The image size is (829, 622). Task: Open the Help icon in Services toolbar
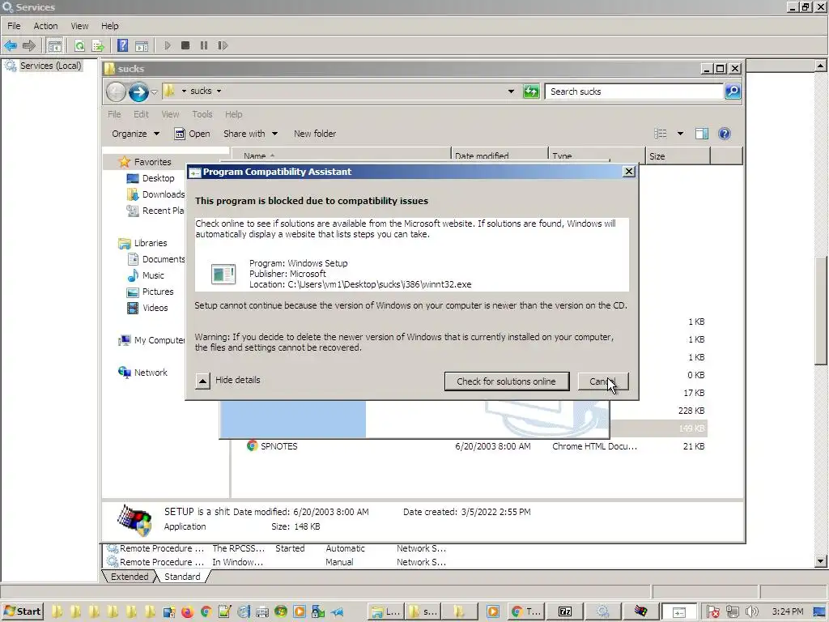point(123,45)
